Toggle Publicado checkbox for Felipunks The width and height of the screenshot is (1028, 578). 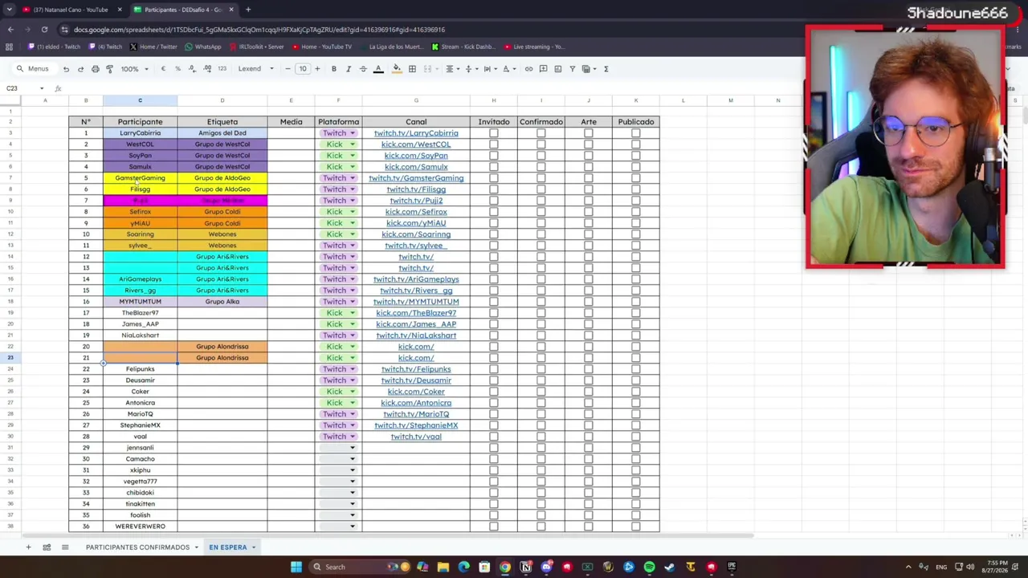click(636, 369)
